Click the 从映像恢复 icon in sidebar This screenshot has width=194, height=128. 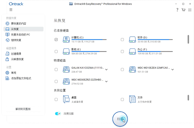[x=7, y=59]
